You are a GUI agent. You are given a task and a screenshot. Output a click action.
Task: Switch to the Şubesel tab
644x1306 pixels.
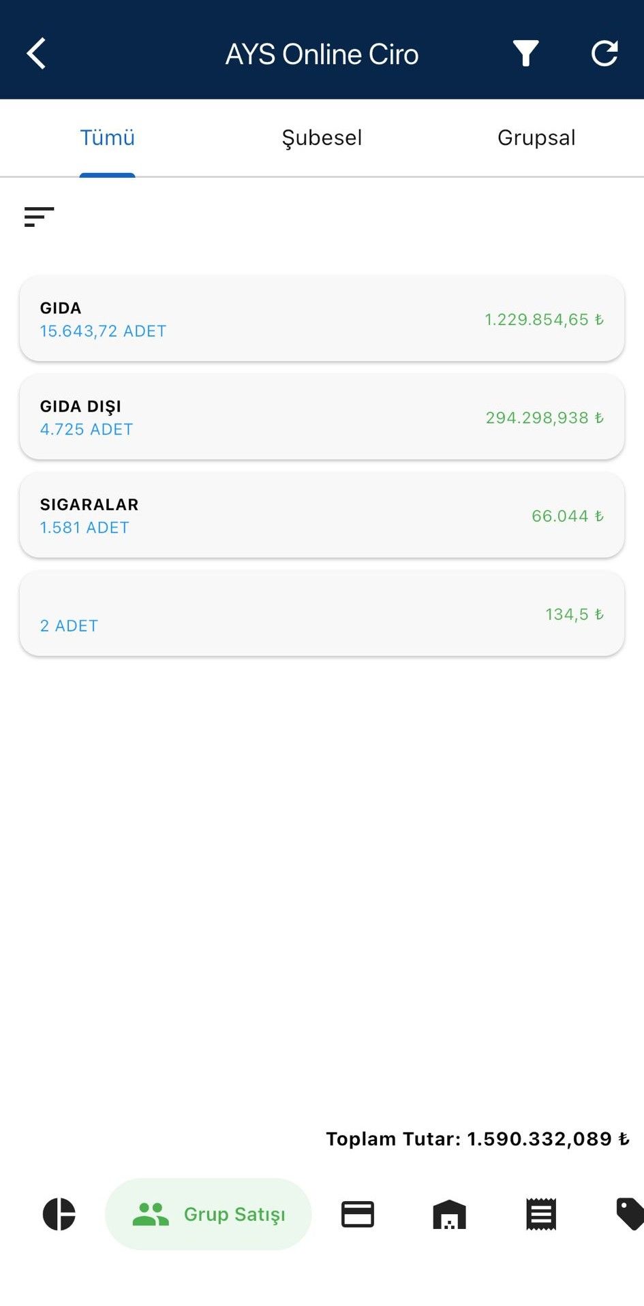point(322,138)
